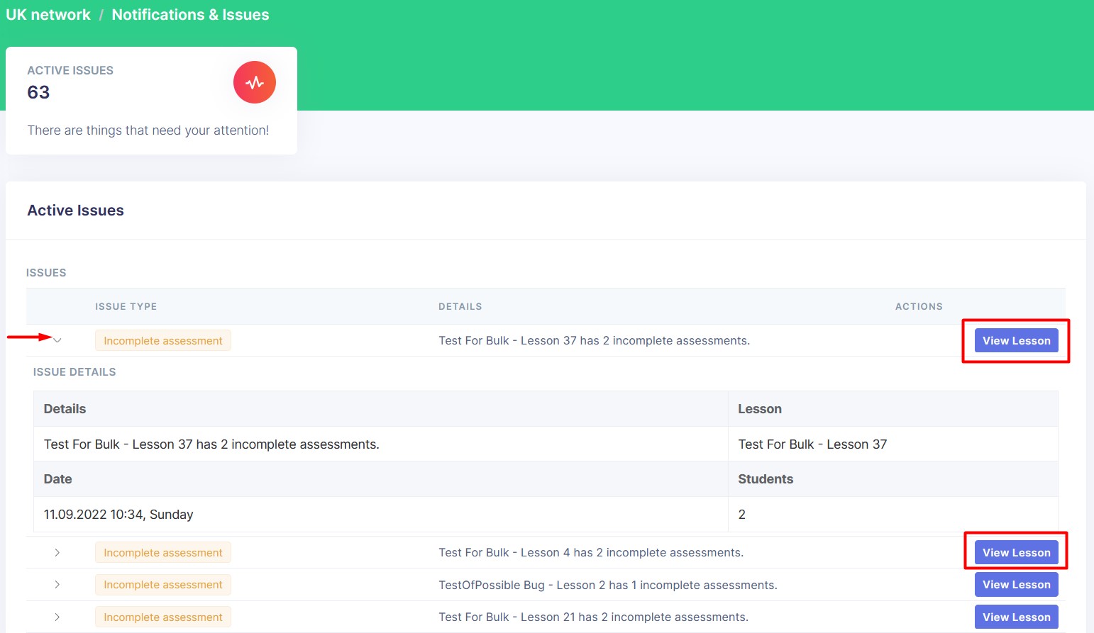This screenshot has height=633, width=1094.
Task: Open View Lesson for Lesson 4
Action: click(x=1015, y=553)
